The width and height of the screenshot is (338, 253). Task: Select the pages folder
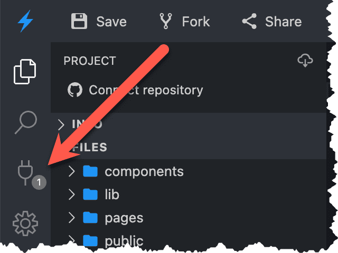(124, 218)
